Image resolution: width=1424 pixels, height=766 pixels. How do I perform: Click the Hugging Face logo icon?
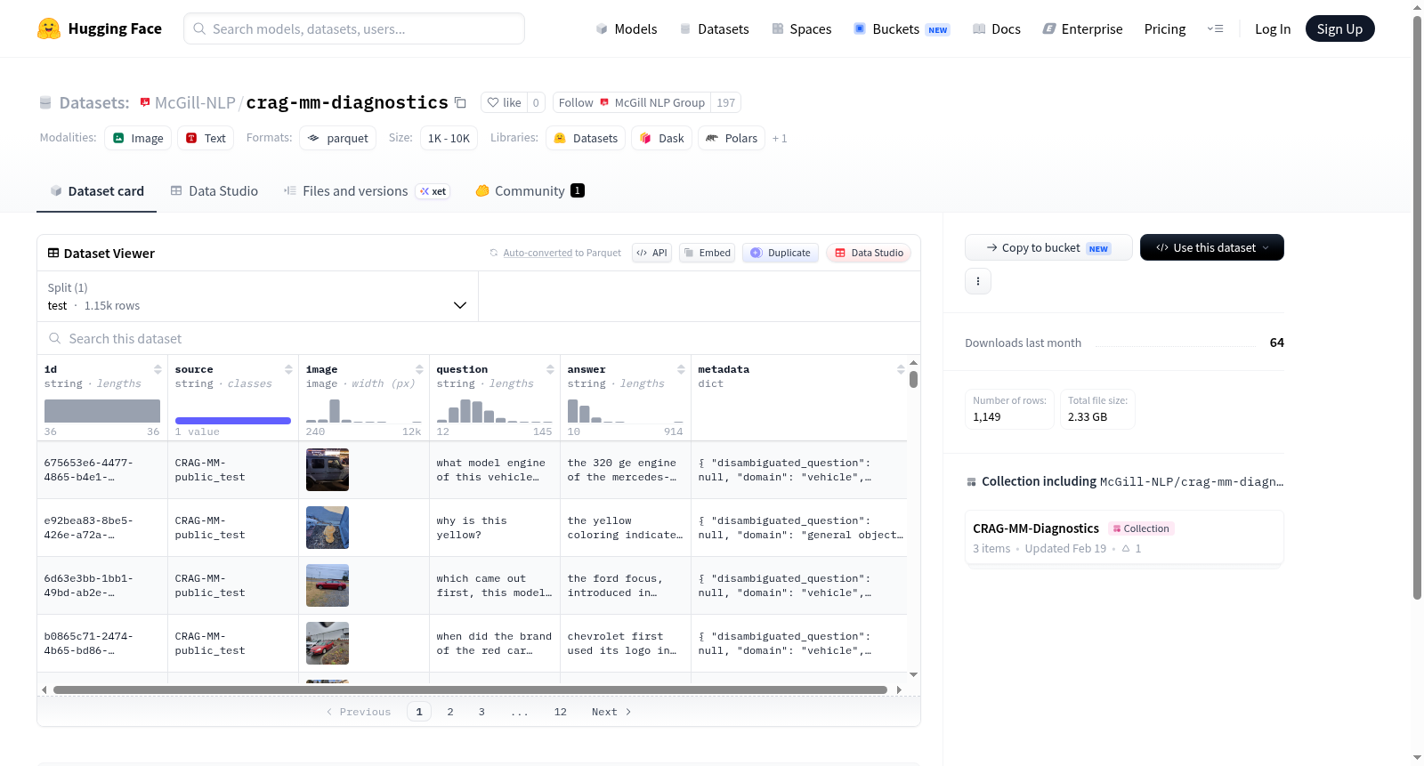coord(49,28)
